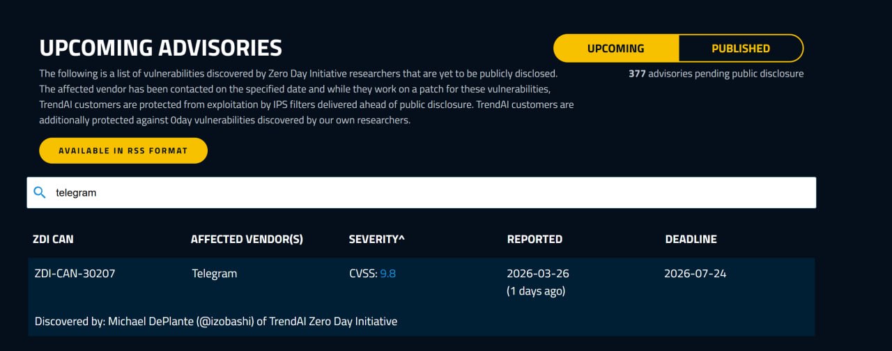Click the Telegram vendor cell
892x351 pixels.
(x=214, y=274)
